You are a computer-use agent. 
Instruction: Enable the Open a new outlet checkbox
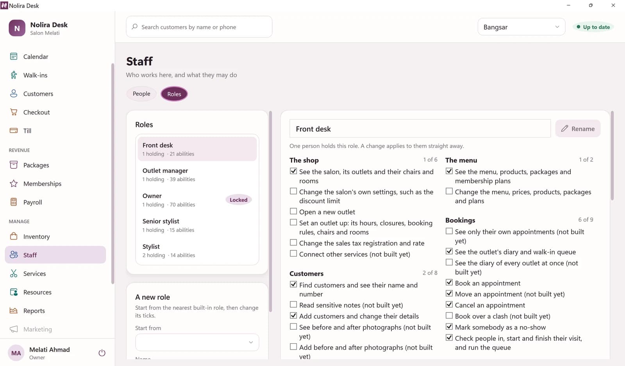point(293,211)
